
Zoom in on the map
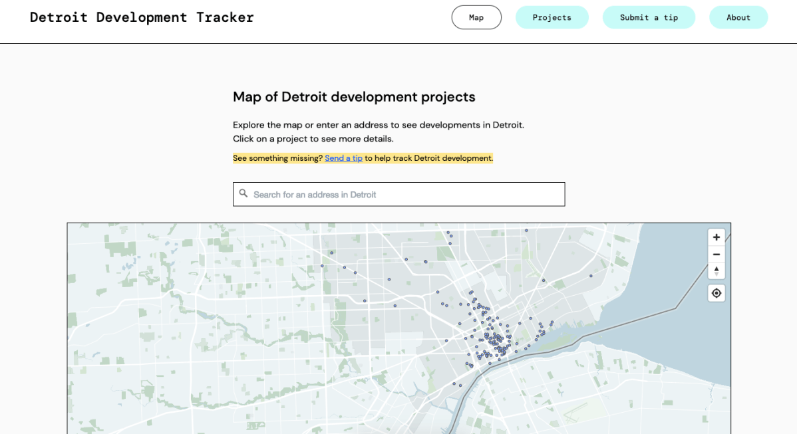pyautogui.click(x=716, y=237)
